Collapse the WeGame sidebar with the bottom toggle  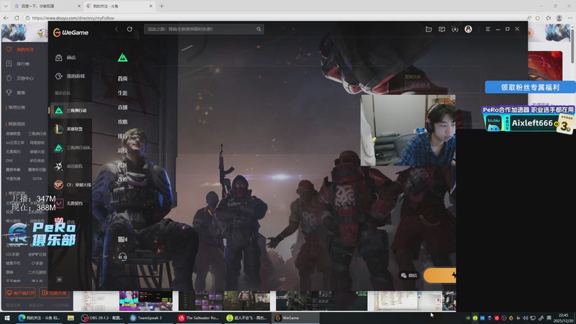[x=59, y=279]
